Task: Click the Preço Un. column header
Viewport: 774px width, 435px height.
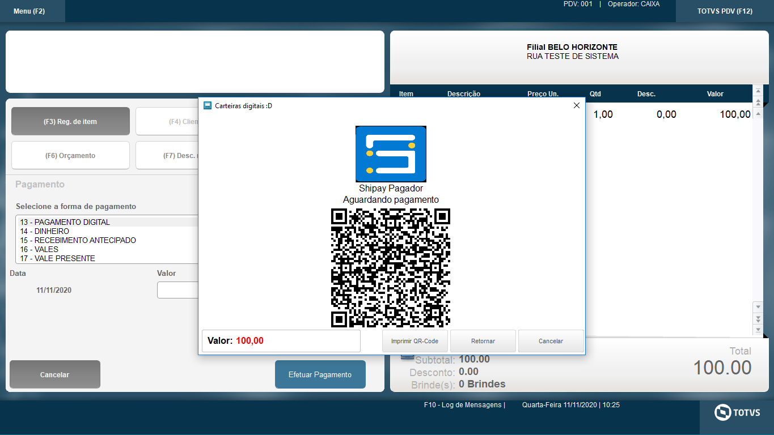Action: pyautogui.click(x=543, y=94)
